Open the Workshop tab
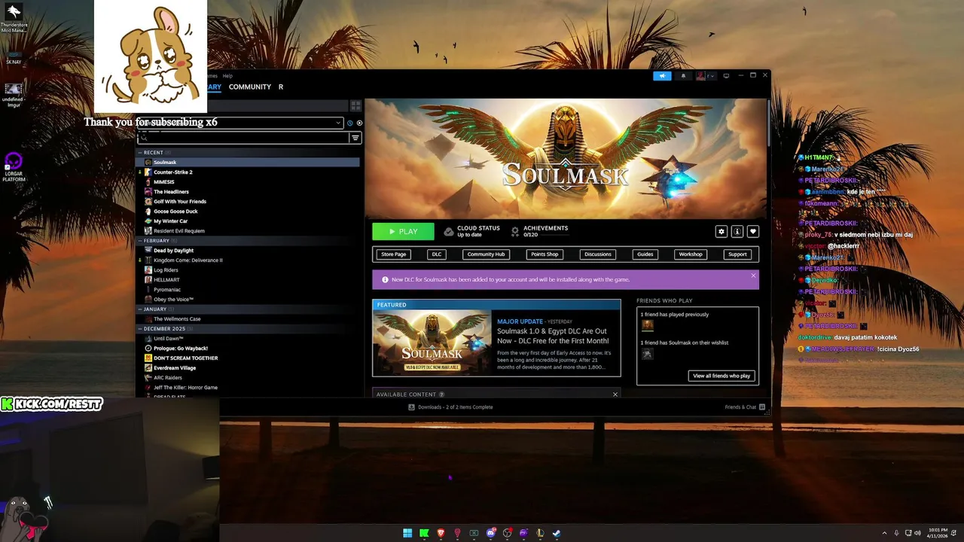The width and height of the screenshot is (964, 542). tap(691, 254)
